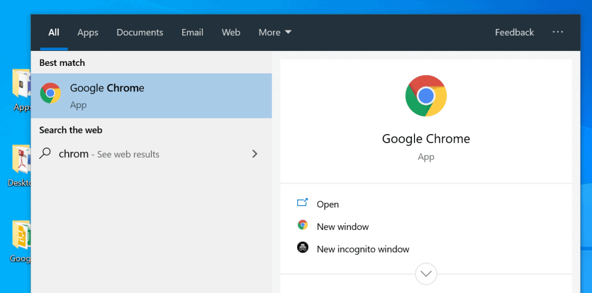Click the Apps folder icon on desktop
Screen dimensions: 592x293
click(x=21, y=84)
